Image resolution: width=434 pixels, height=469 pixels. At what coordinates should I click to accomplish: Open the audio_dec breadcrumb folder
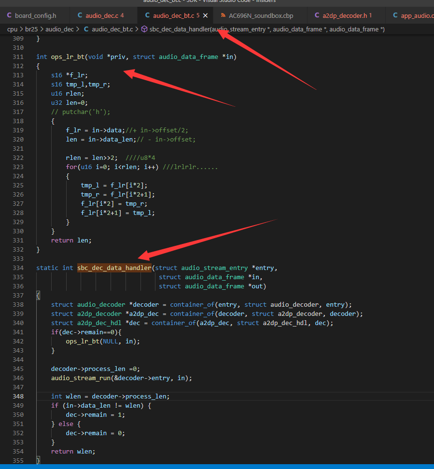coord(59,29)
